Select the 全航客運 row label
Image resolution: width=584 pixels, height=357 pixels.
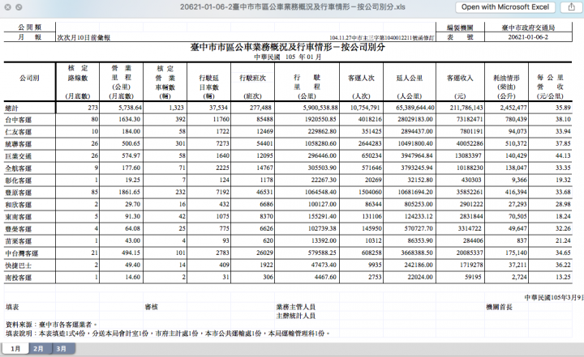click(18, 168)
